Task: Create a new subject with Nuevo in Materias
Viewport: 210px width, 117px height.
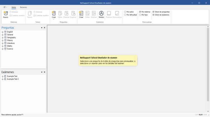Action: click(x=6, y=14)
